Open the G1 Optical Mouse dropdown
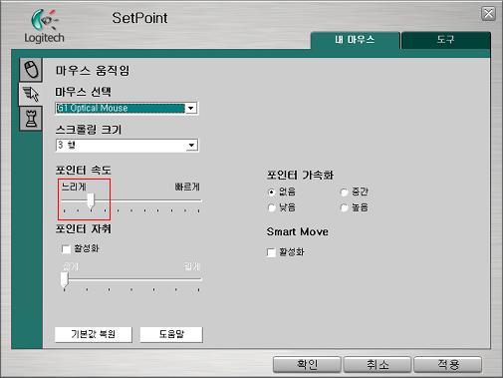Image resolution: width=503 pixels, height=378 pixels. coord(126,108)
